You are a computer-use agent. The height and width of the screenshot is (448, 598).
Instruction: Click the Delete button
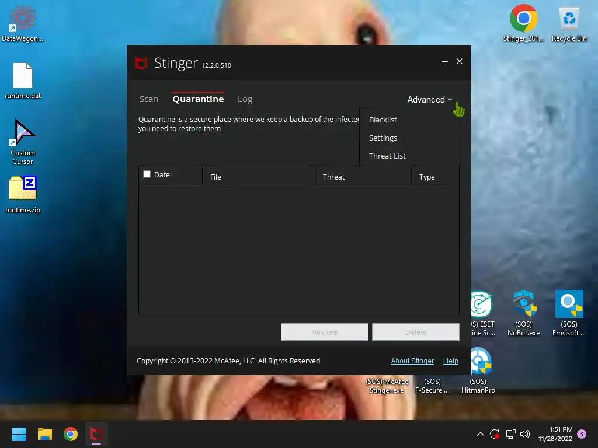(416, 332)
